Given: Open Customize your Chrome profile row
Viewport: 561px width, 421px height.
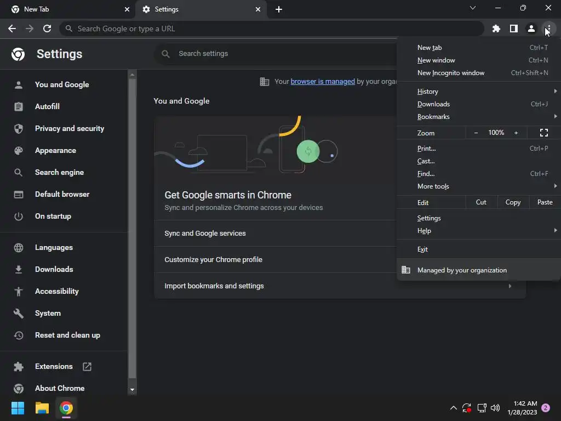Looking at the screenshot, I should pos(276,260).
